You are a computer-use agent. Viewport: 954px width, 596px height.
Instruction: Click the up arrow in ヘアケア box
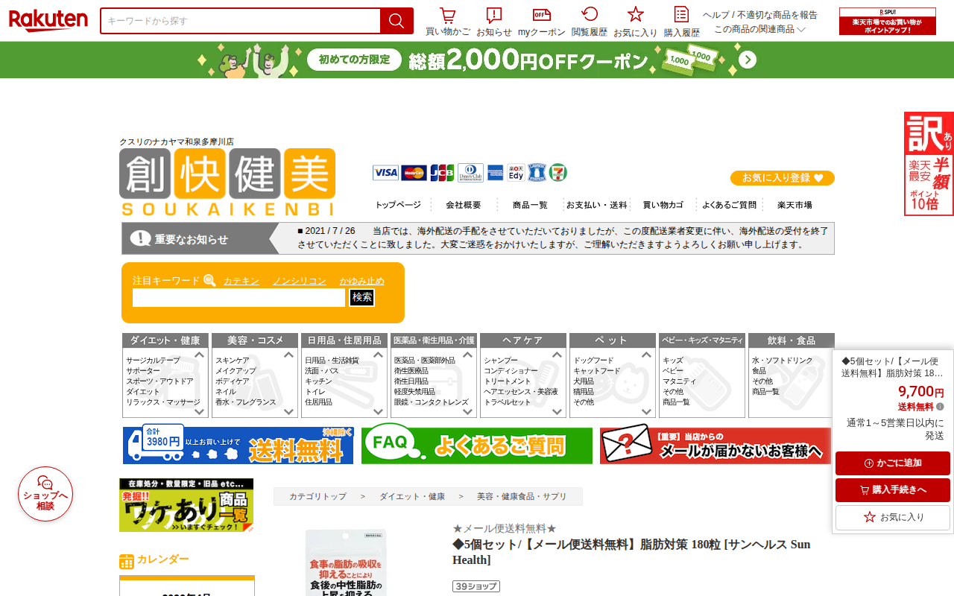[x=557, y=355]
